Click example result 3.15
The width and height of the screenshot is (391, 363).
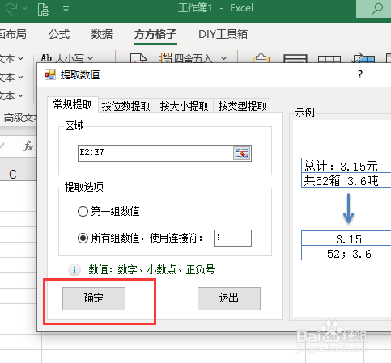tap(346, 238)
